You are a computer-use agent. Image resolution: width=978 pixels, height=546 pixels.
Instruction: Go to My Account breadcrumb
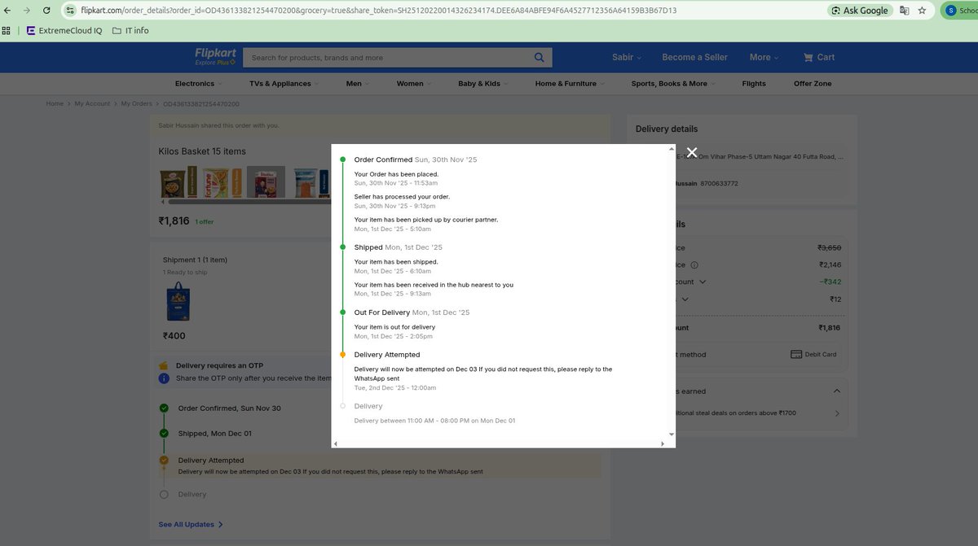tap(92, 104)
